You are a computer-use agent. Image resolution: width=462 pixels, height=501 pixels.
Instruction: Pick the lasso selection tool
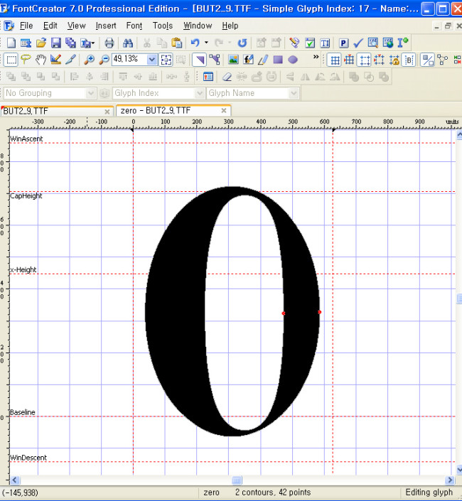click(x=26, y=60)
